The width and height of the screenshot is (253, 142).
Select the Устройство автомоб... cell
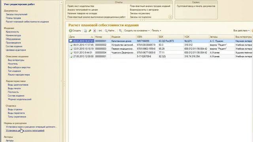pos(123,45)
